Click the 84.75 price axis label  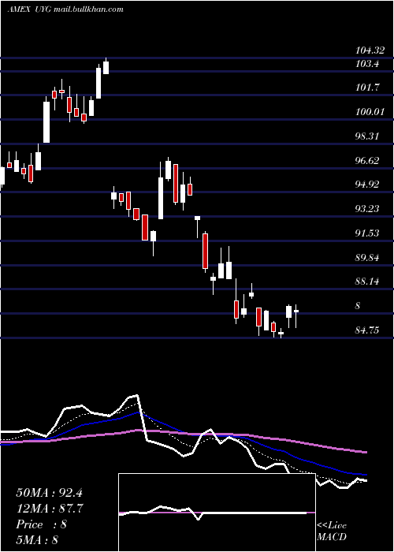pos(367,330)
